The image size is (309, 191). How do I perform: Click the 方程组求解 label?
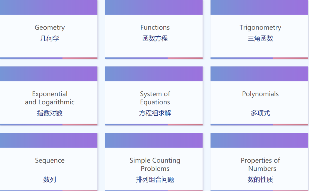155,113
